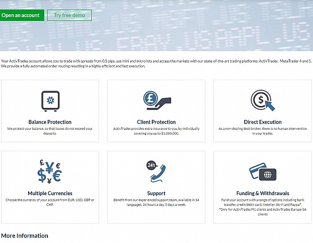This screenshot has height=243, width=313.
Task: Click the non-dealing desk broker description
Action: click(x=262, y=130)
